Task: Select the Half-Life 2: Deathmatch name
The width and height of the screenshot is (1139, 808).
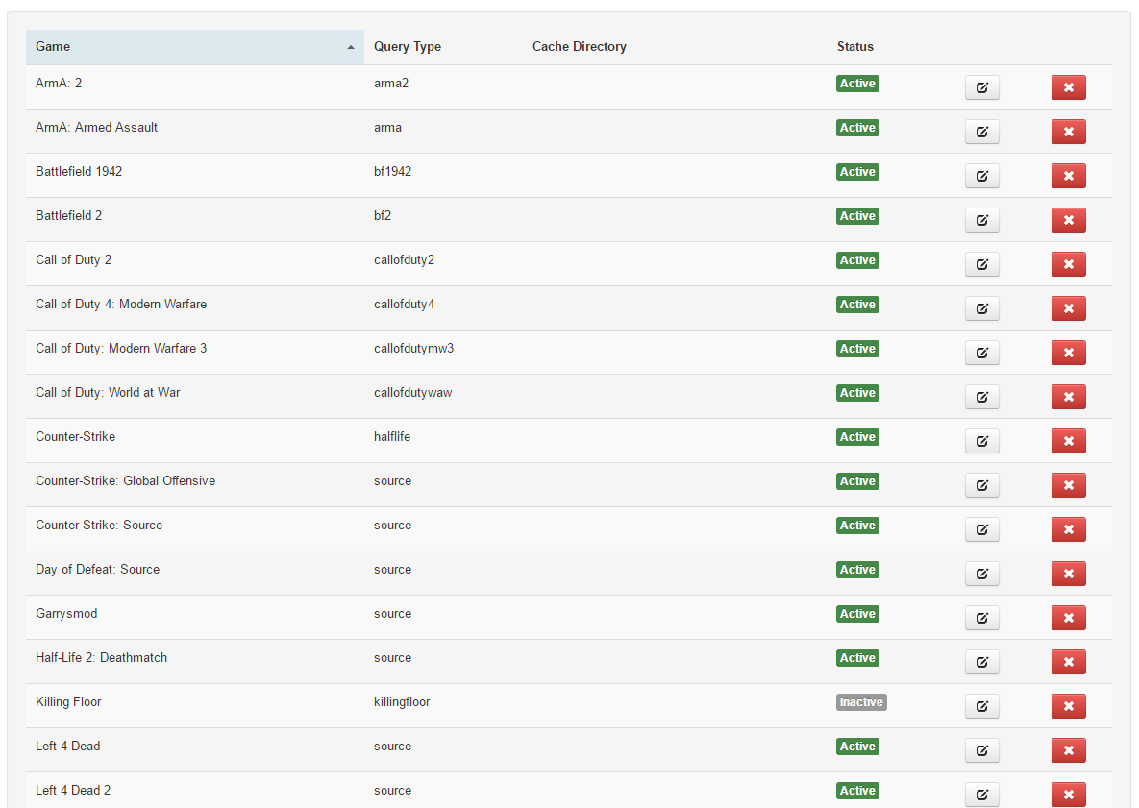Action: [x=102, y=658]
